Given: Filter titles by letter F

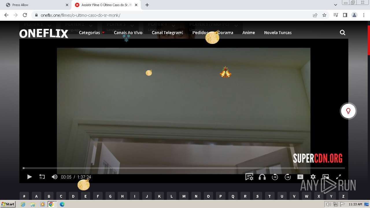Looking at the screenshot, I should [98, 196].
